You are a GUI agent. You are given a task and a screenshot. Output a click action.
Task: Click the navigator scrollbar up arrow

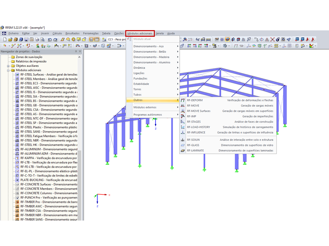click(79, 57)
